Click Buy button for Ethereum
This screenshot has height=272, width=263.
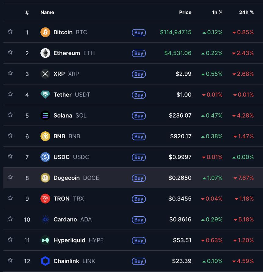click(139, 53)
